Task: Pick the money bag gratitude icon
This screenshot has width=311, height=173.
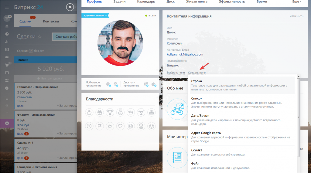Action: pyautogui.click(x=120, y=112)
